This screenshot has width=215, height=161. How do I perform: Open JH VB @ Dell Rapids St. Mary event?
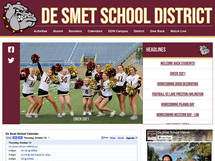pos(36,155)
